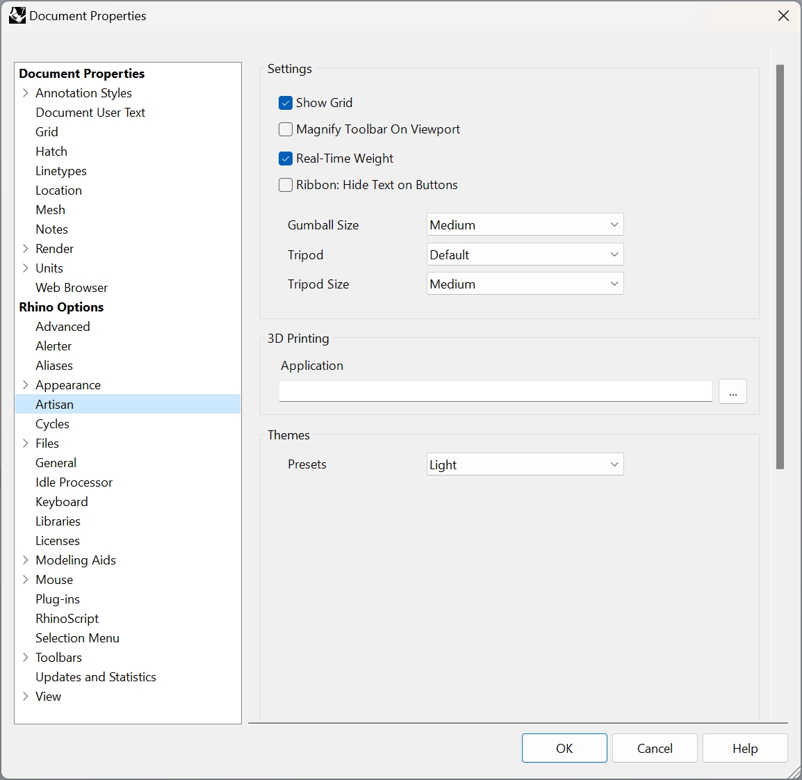
Task: Expand the Toolbars tree node
Action: pyautogui.click(x=26, y=658)
